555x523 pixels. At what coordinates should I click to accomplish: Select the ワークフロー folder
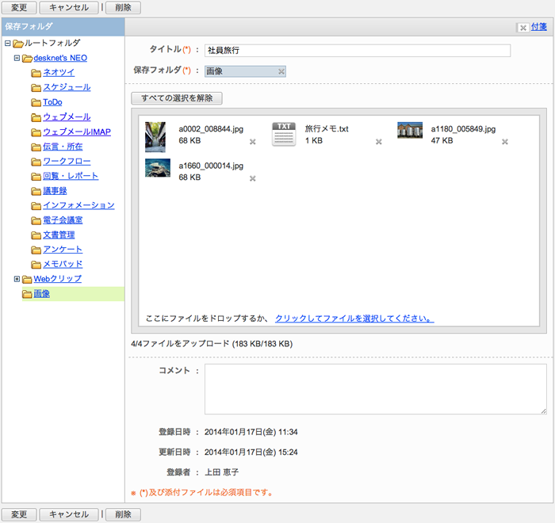click(x=67, y=162)
